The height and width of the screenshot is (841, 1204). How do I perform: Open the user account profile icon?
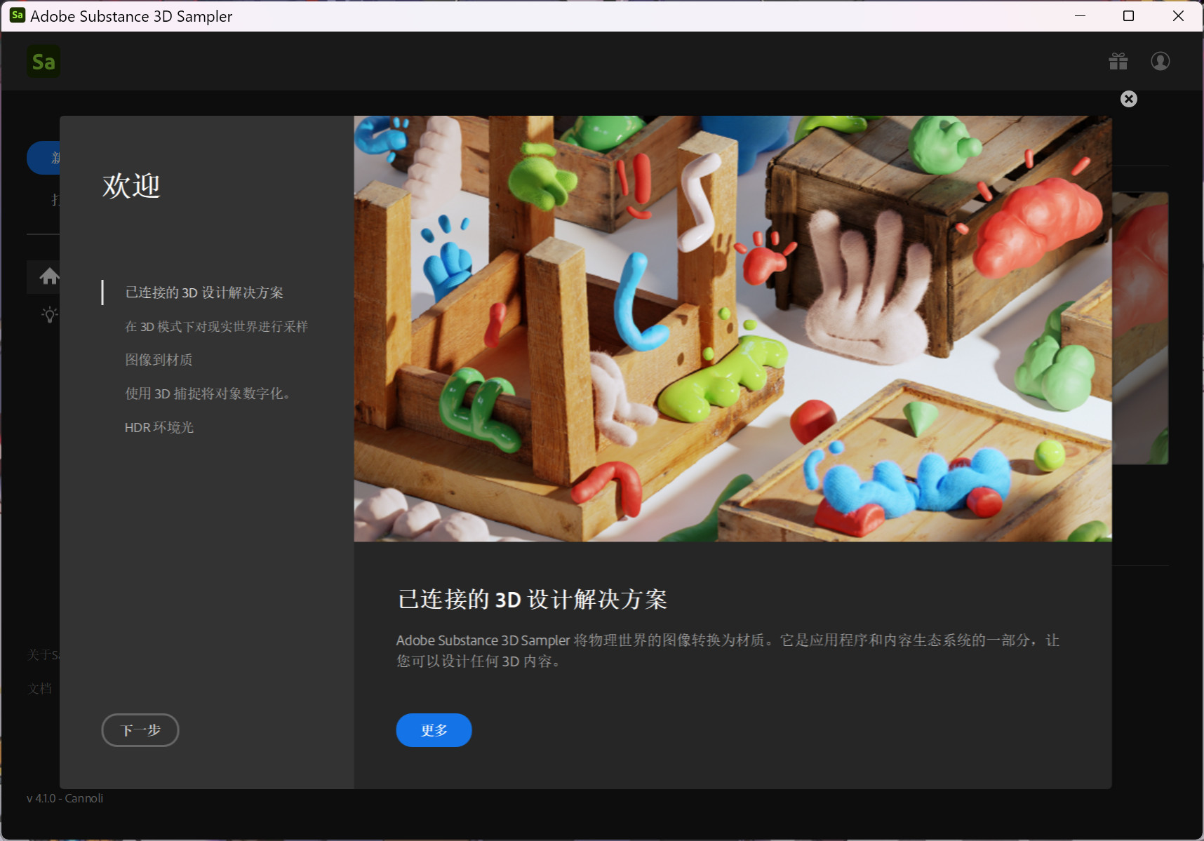[x=1160, y=62]
